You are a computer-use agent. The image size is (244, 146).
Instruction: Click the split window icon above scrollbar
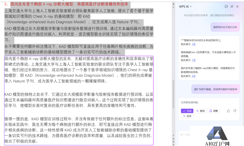[173, 4]
